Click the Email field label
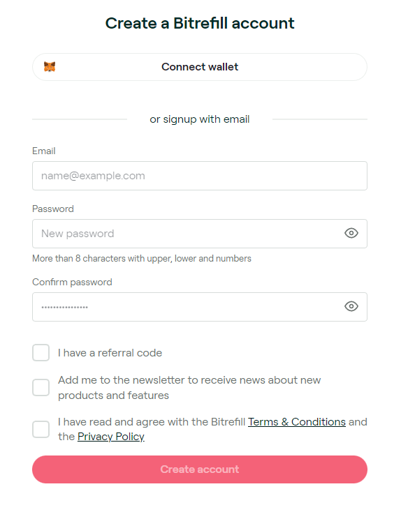The width and height of the screenshot is (401, 512). [44, 151]
